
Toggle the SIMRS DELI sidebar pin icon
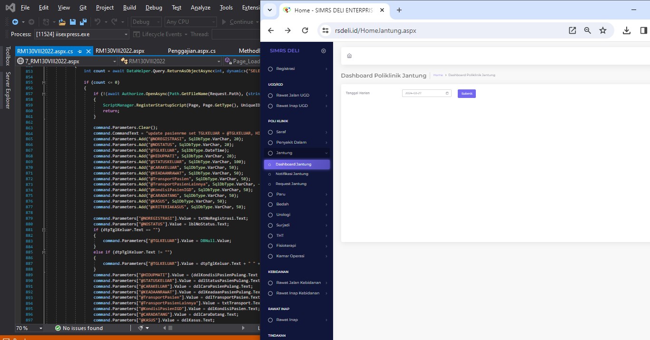click(x=324, y=51)
